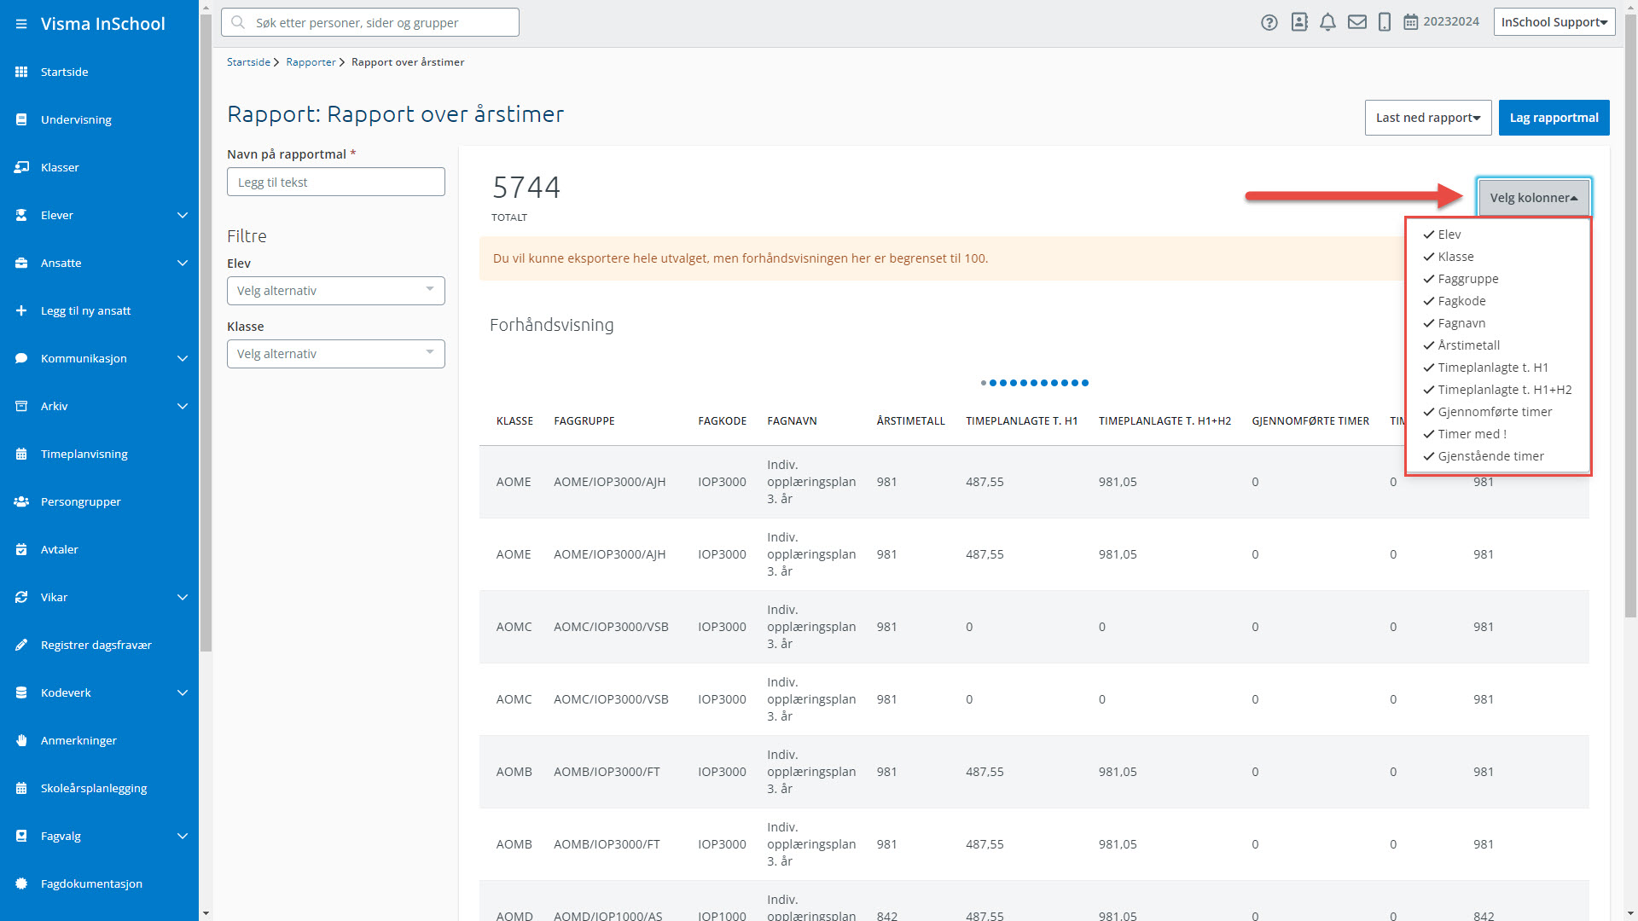
Task: Expand the Vikar sidebar chevron
Action: pos(182,597)
